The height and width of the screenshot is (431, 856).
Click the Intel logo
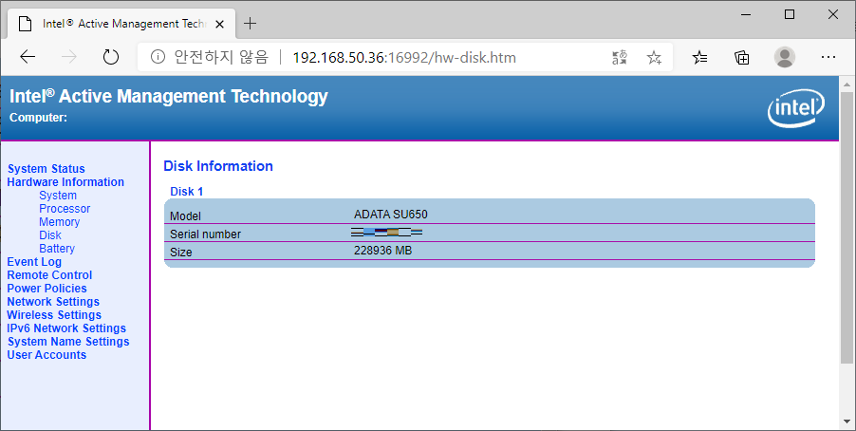(796, 107)
